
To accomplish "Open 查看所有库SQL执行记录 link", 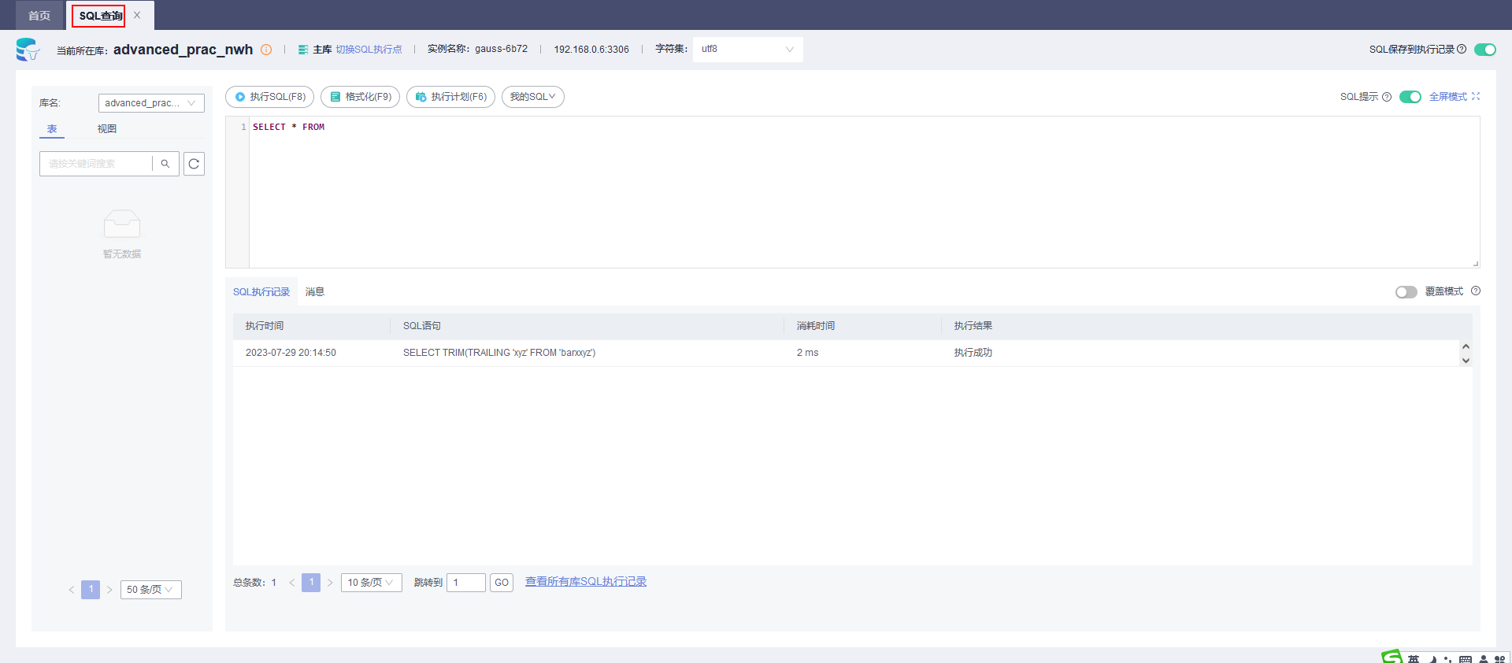I will click(x=586, y=582).
